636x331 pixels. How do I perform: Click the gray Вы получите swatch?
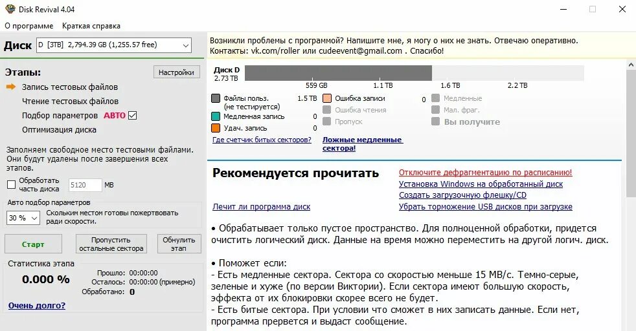pos(436,122)
